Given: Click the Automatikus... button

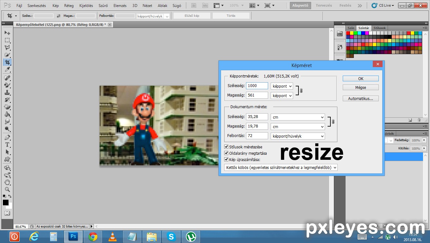Looking at the screenshot, I should tap(361, 98).
